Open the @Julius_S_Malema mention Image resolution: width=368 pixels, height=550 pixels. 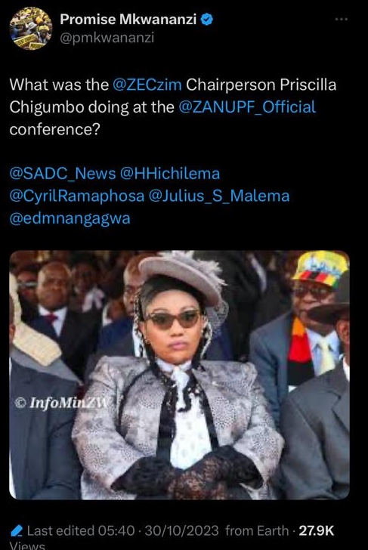pos(219,196)
